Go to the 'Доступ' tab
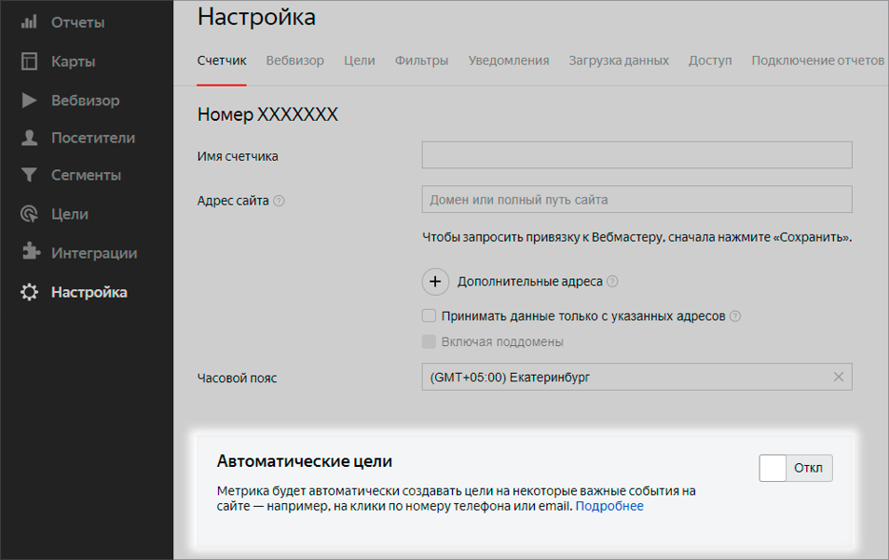Image resolution: width=889 pixels, height=560 pixels. (x=710, y=61)
